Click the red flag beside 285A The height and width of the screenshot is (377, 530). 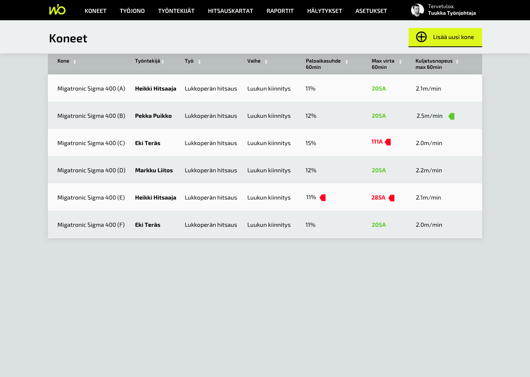tap(391, 198)
